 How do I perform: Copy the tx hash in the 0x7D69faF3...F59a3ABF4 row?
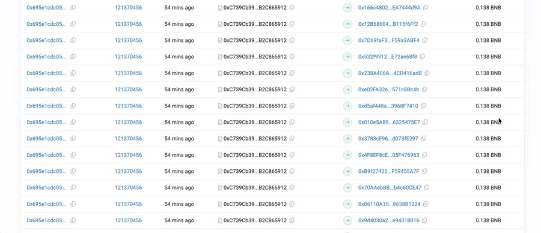[73, 40]
